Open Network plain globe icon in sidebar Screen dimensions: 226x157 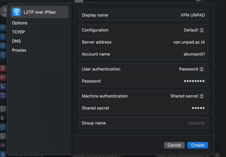[x=3, y=46]
